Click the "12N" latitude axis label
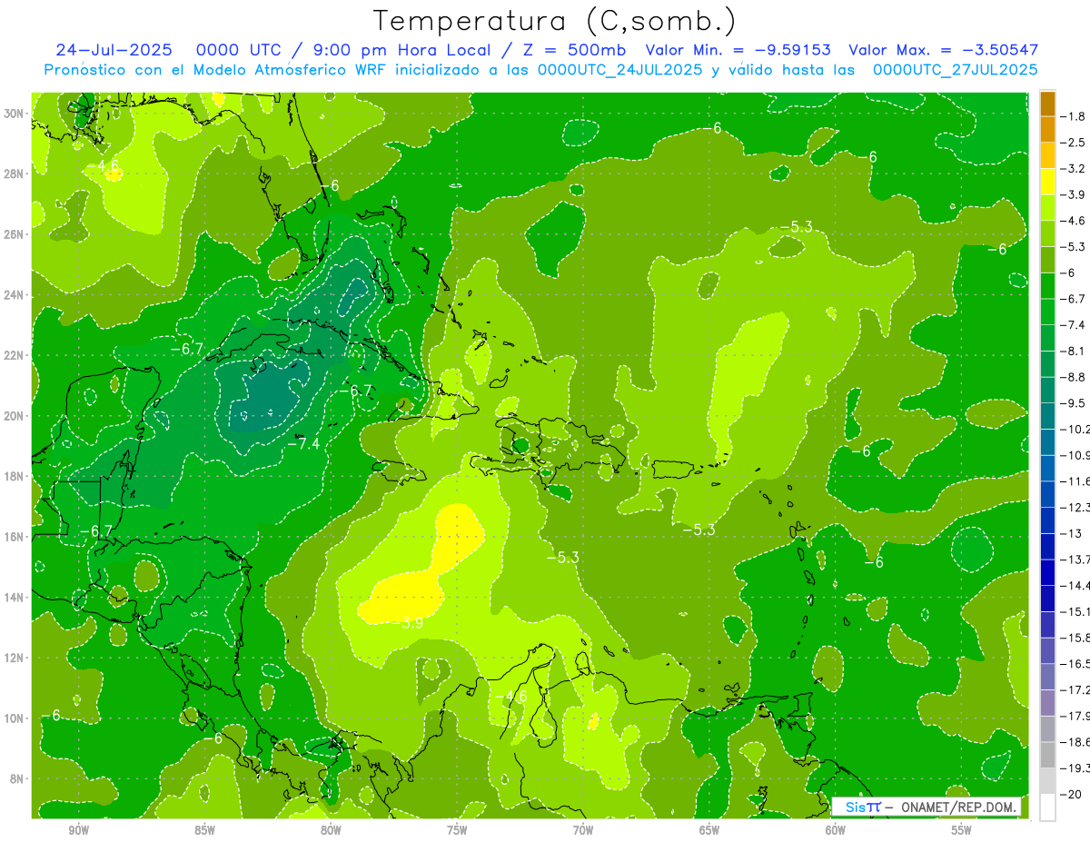The width and height of the screenshot is (1090, 842). pos(15,658)
